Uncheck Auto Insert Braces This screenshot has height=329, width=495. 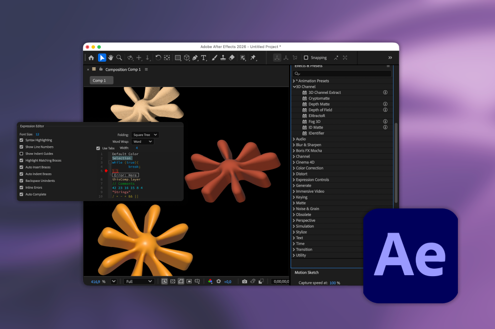tap(21, 167)
